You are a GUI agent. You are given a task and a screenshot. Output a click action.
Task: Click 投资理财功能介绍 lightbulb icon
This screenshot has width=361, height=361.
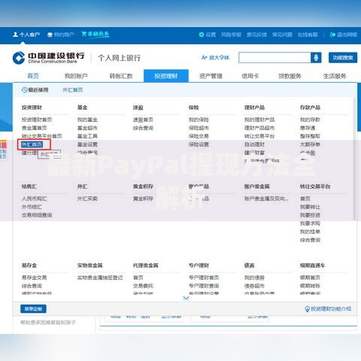[x=307, y=309]
